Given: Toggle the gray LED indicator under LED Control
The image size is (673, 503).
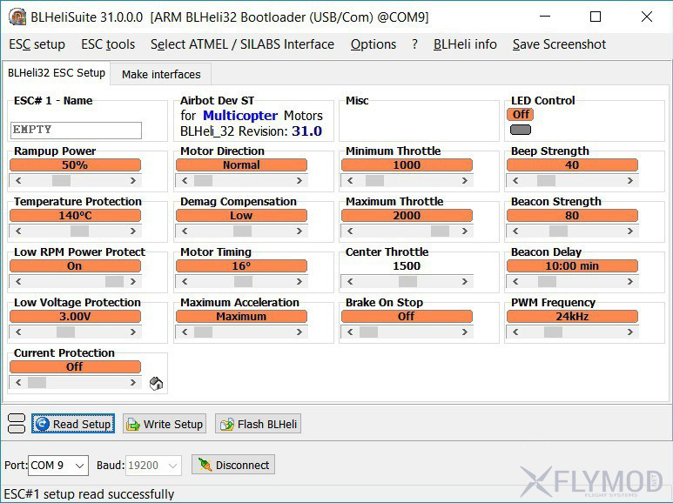Looking at the screenshot, I should pyautogui.click(x=521, y=130).
